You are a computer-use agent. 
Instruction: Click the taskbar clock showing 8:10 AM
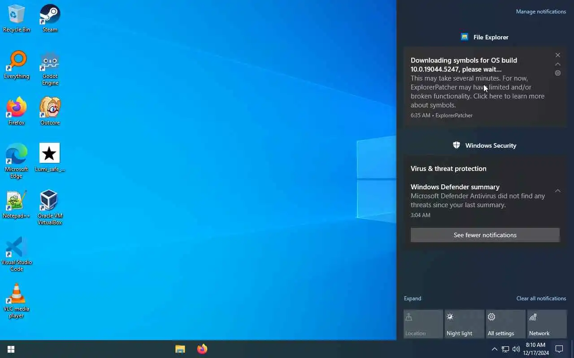tap(536, 349)
